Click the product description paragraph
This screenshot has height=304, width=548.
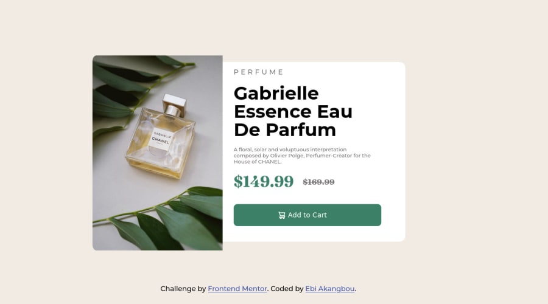[x=302, y=156]
